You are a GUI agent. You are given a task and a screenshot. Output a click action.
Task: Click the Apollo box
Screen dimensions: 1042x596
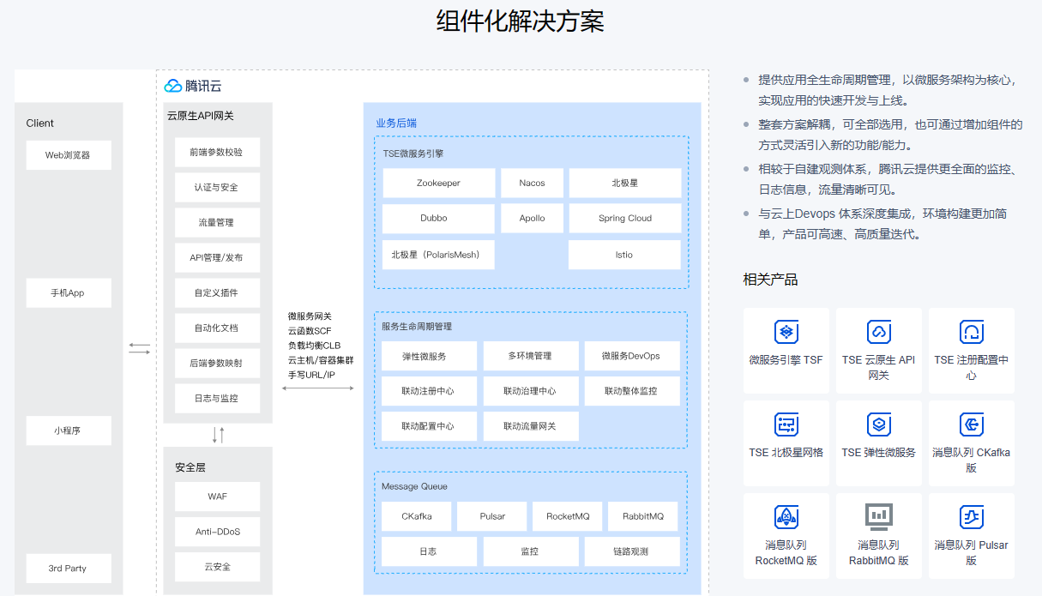click(532, 218)
